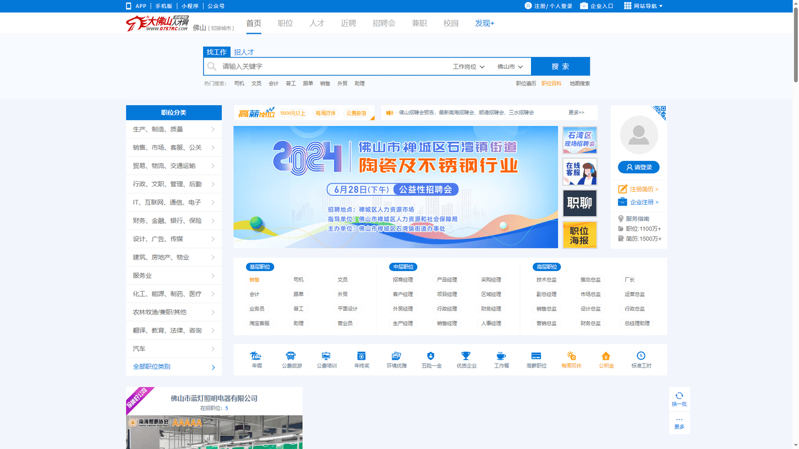Click the 大佛山人才网 logo
This screenshot has width=799, height=449.
158,23
